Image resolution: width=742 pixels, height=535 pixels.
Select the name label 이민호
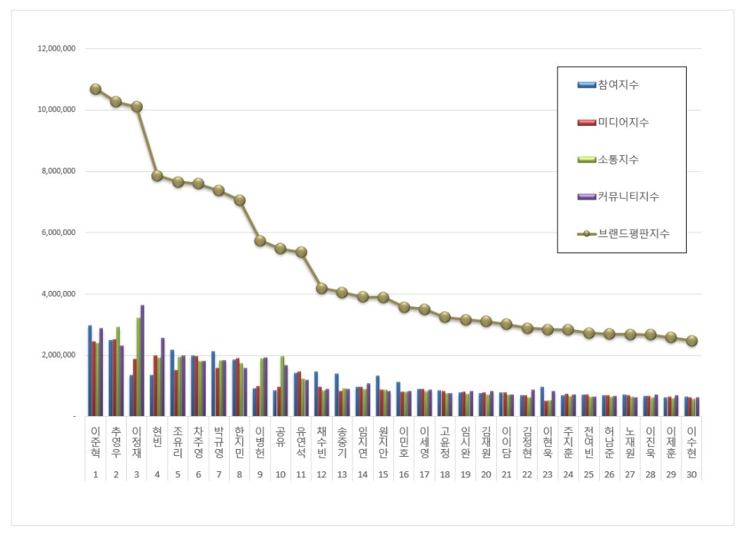point(404,442)
